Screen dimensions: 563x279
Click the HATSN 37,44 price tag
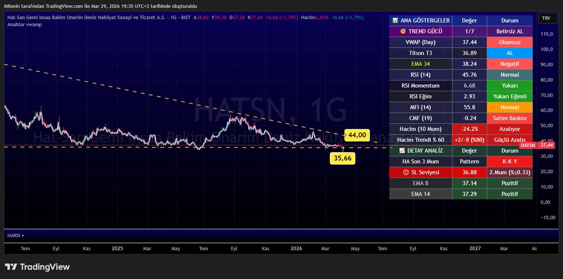537,146
